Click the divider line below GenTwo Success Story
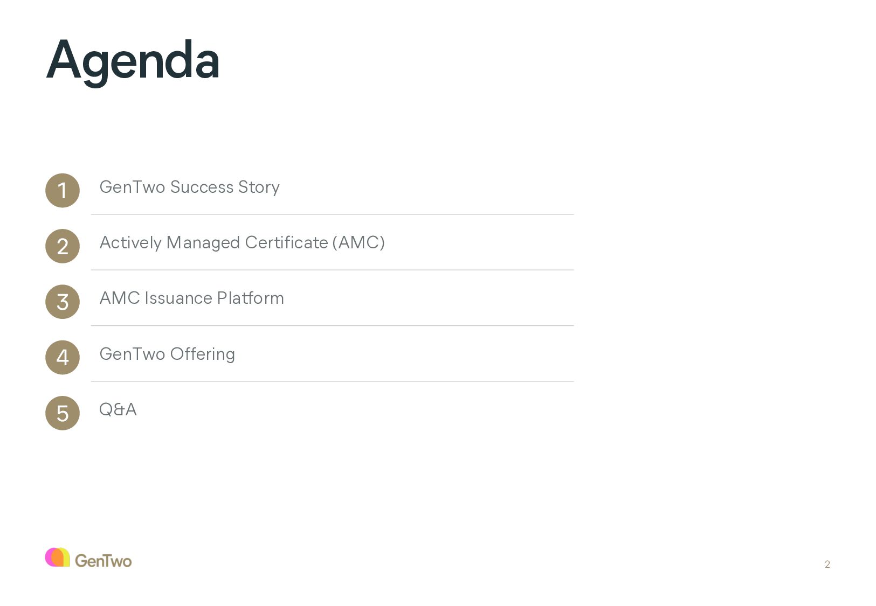The height and width of the screenshot is (606, 876). pos(332,214)
